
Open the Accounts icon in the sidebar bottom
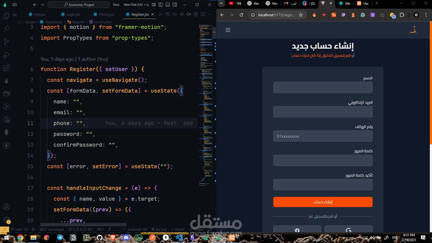coord(6,207)
